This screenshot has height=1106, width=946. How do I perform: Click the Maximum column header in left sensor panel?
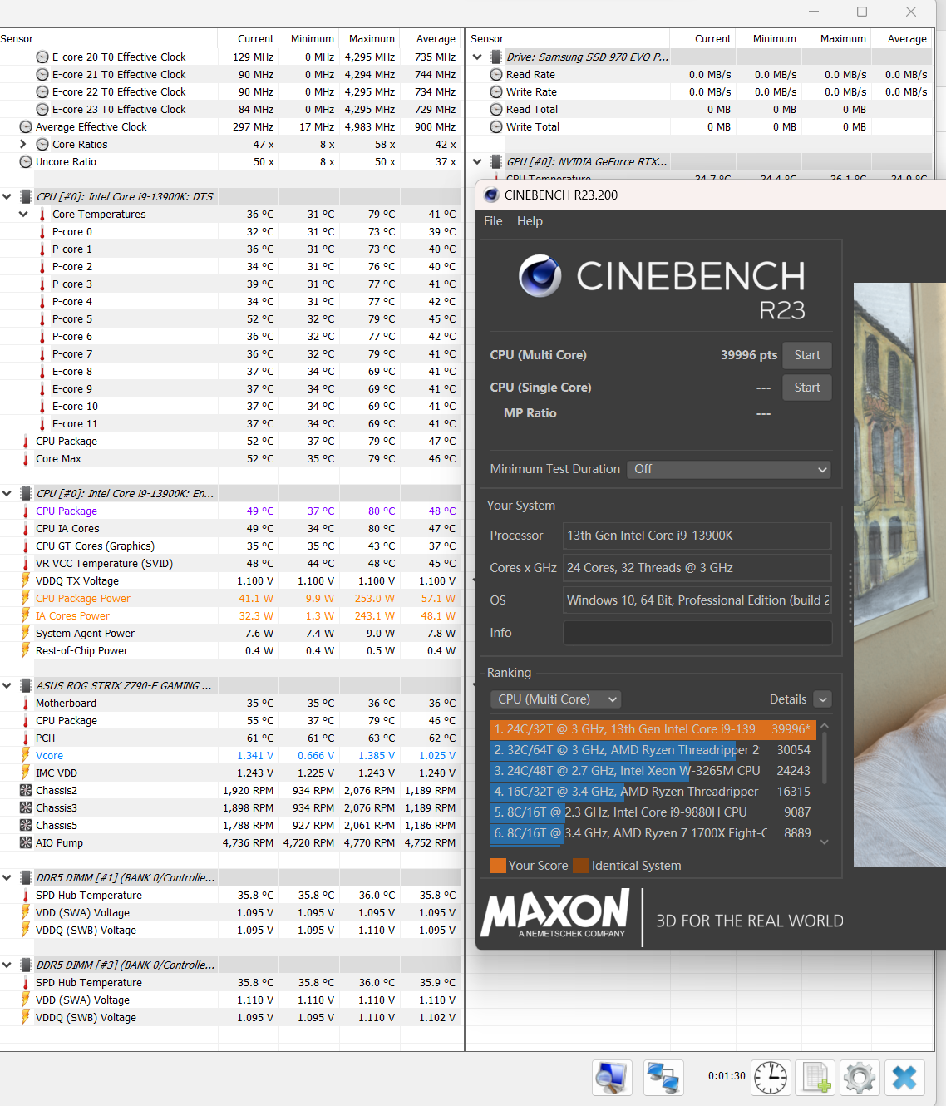pos(372,39)
